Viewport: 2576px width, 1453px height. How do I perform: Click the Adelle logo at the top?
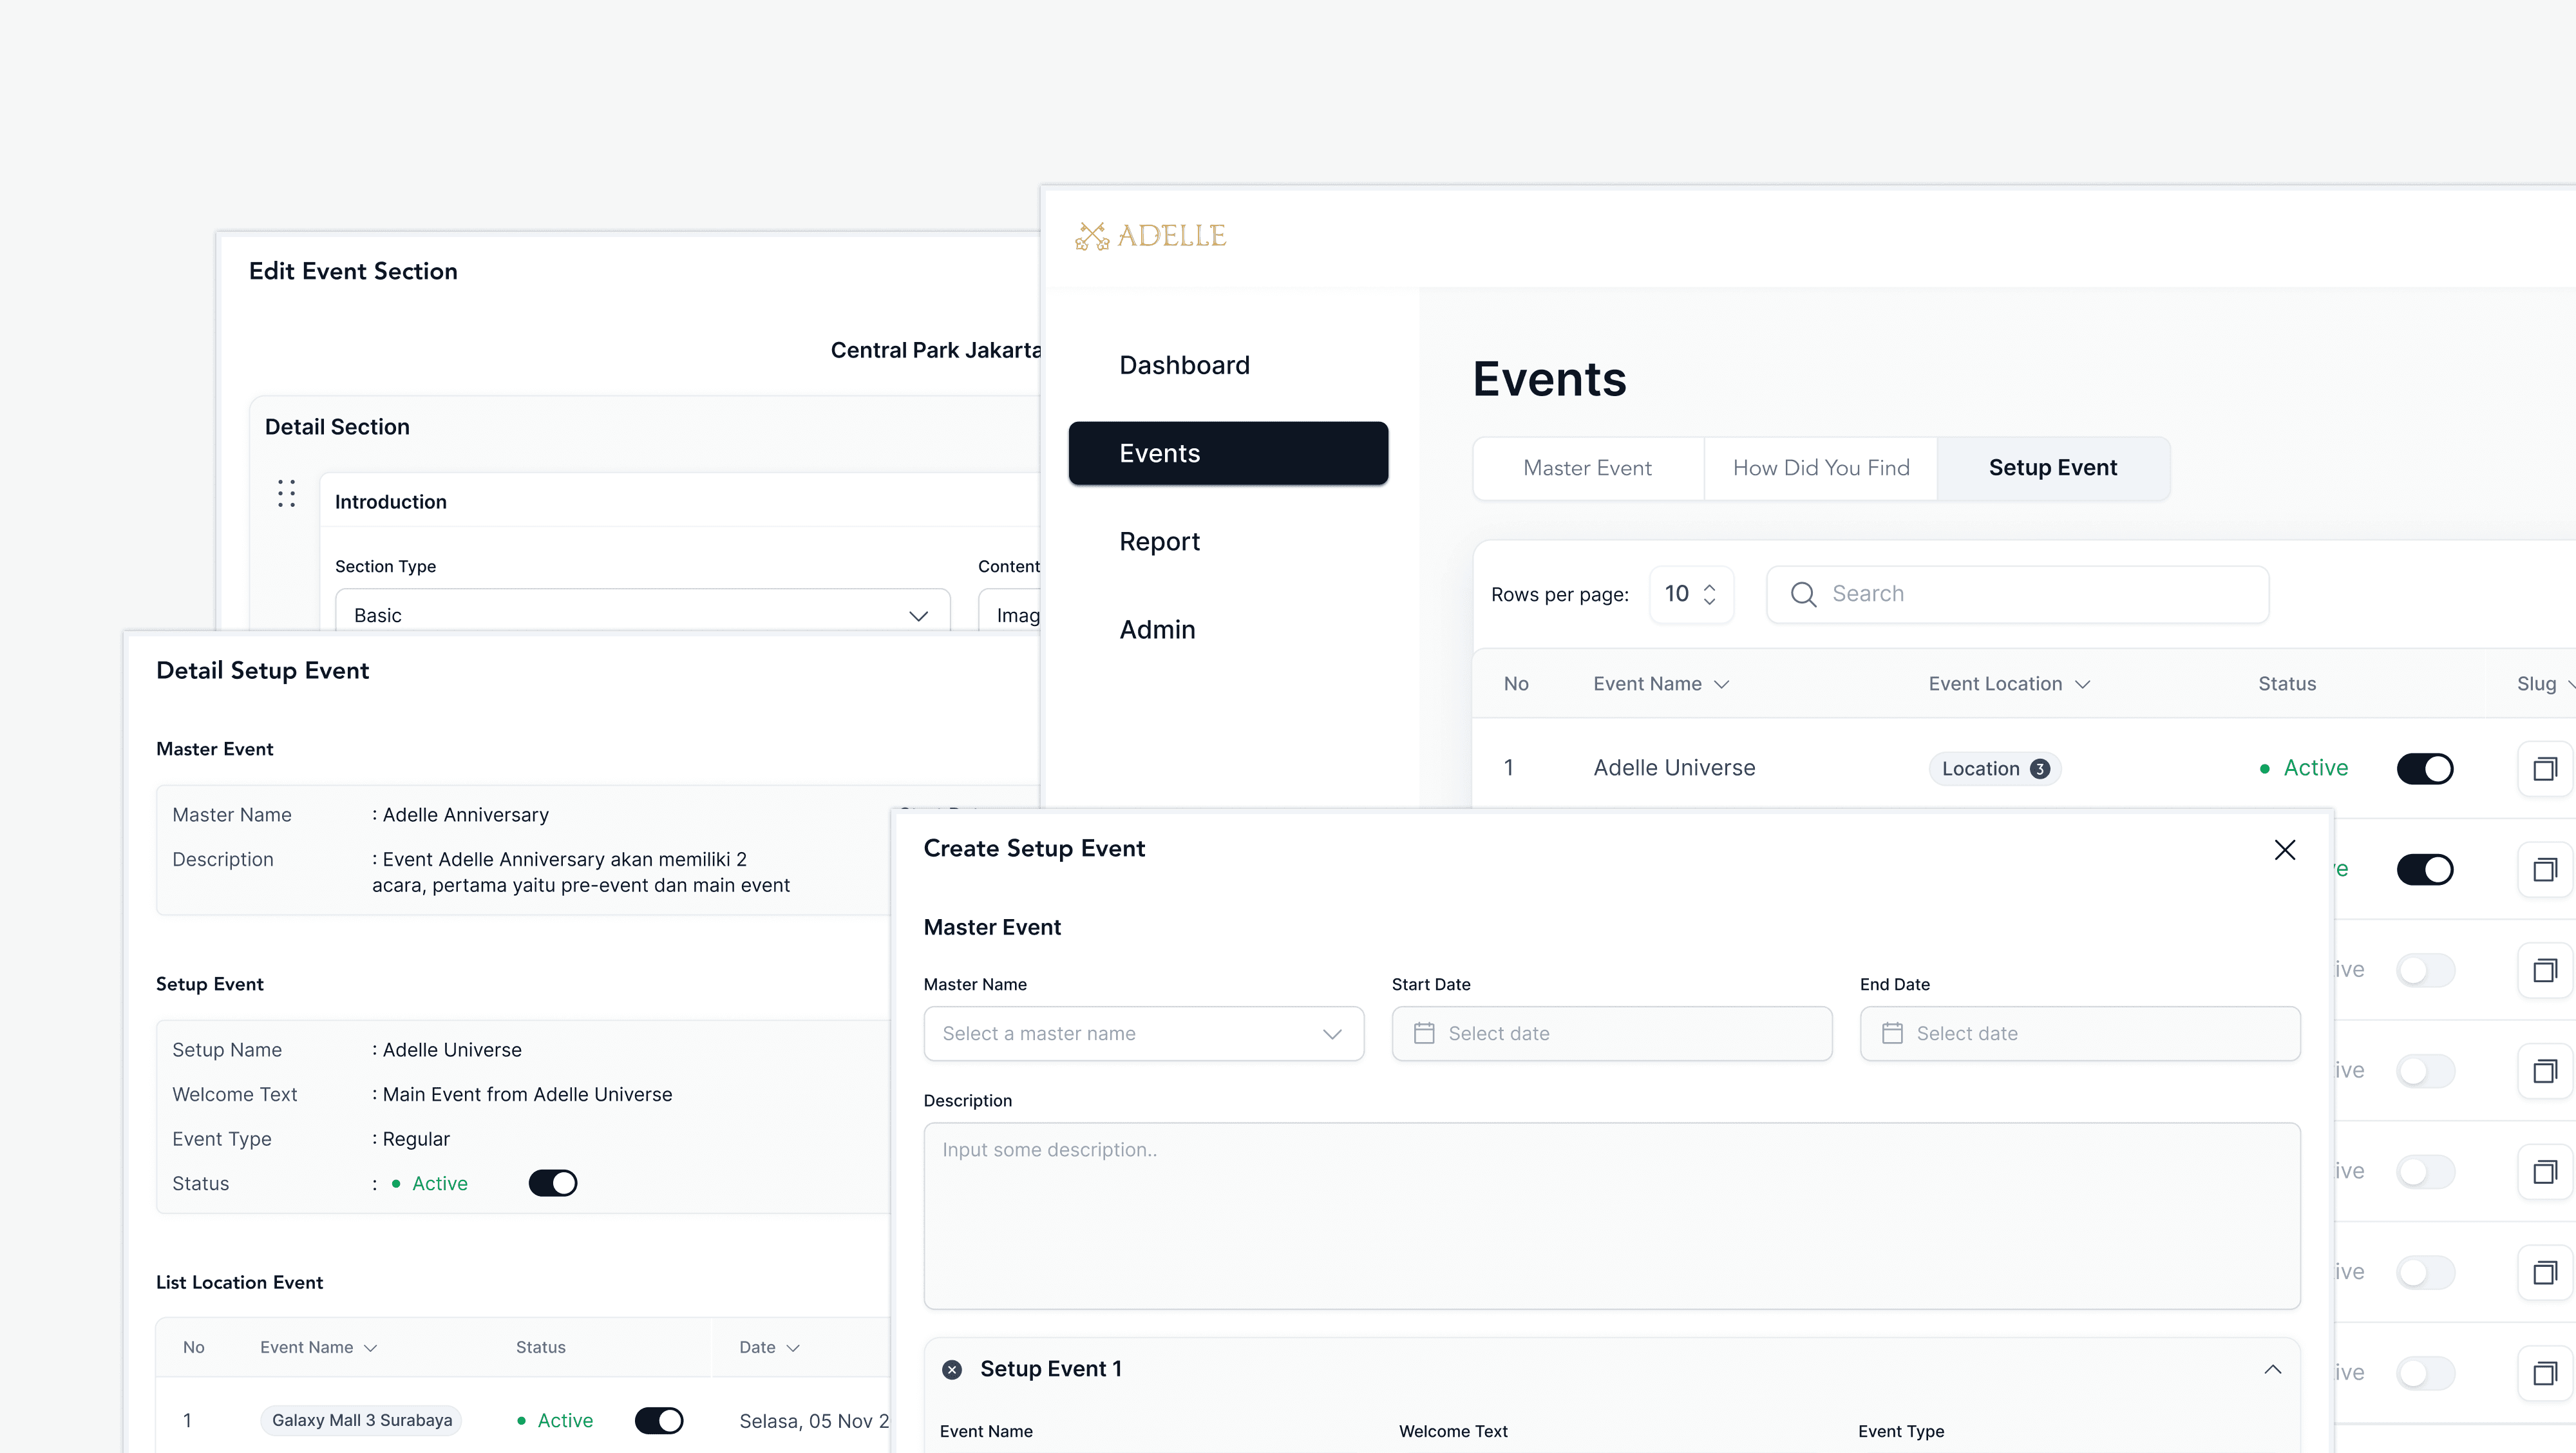1150,235
